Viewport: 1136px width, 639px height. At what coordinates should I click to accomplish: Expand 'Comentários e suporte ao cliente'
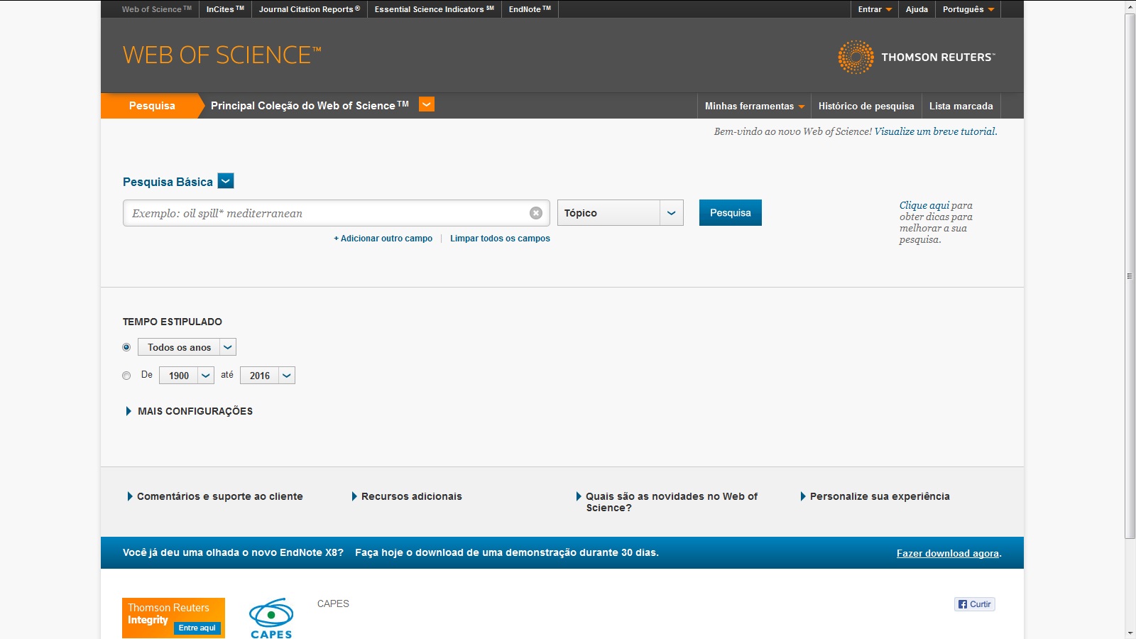tap(215, 496)
